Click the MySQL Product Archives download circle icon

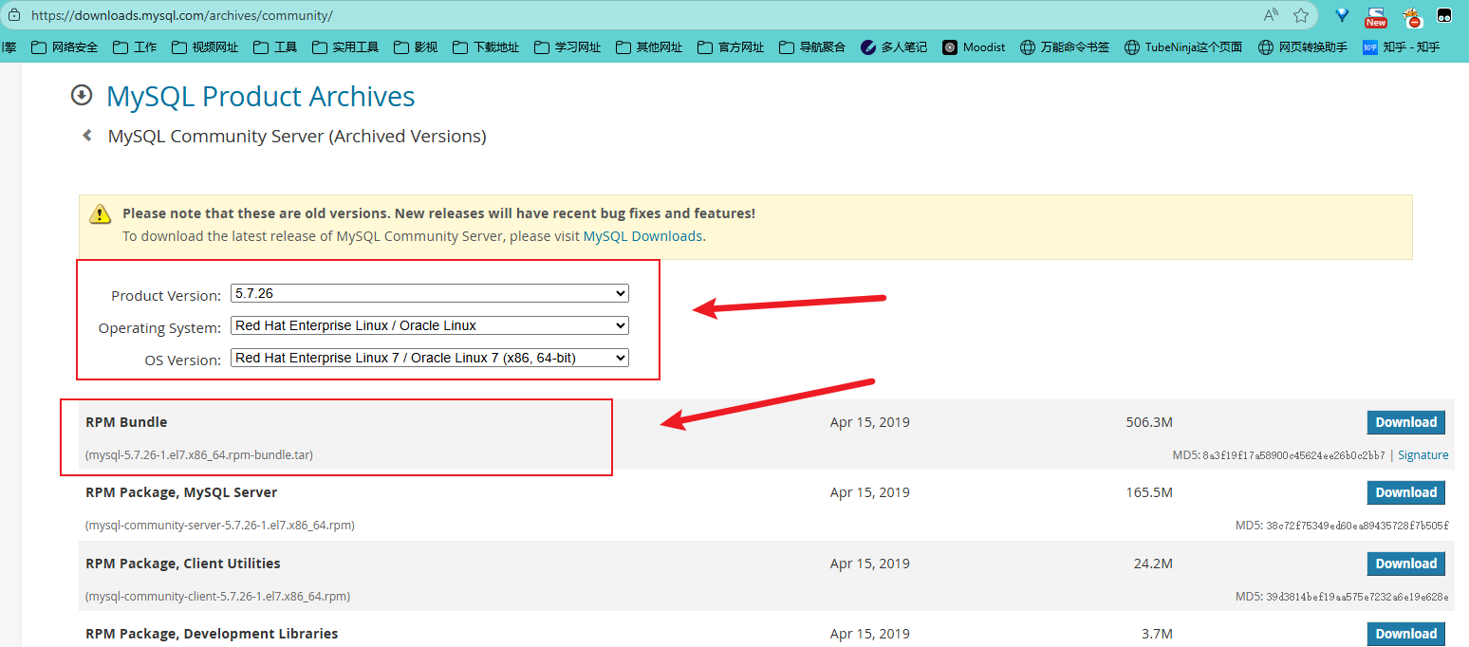[x=82, y=95]
